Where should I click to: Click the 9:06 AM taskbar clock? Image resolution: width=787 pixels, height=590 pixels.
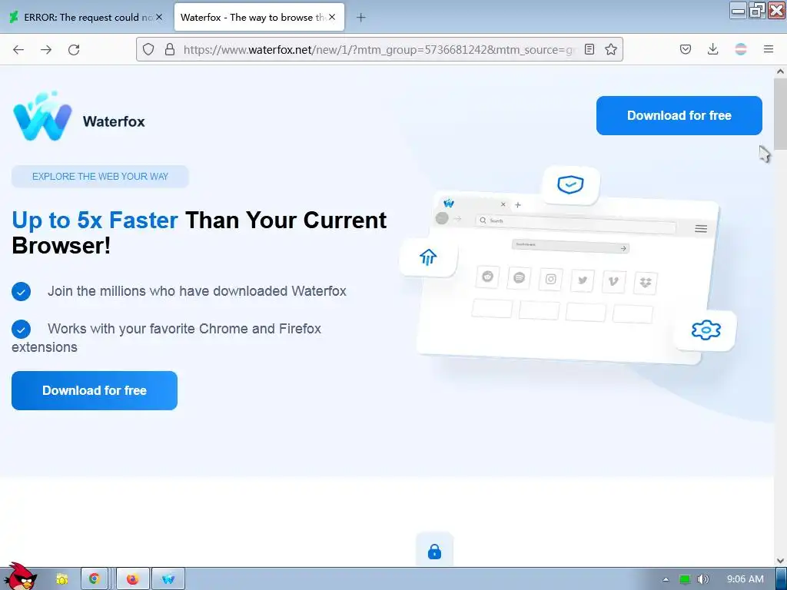tap(745, 579)
